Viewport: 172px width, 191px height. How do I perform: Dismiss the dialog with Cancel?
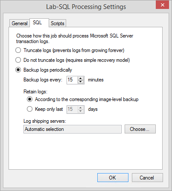[147, 178]
